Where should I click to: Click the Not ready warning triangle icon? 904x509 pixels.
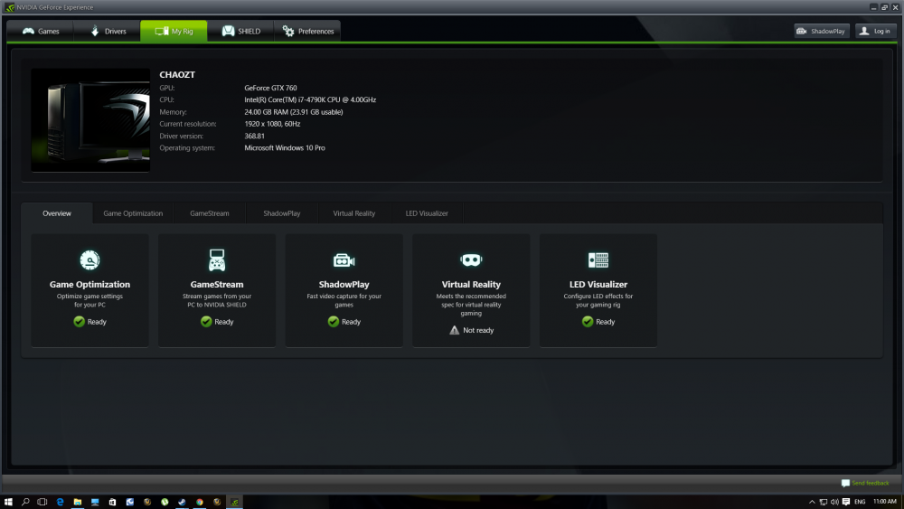[455, 330]
